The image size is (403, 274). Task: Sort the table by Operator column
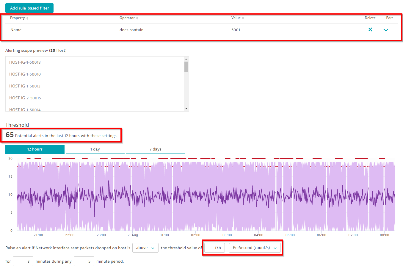(129, 18)
